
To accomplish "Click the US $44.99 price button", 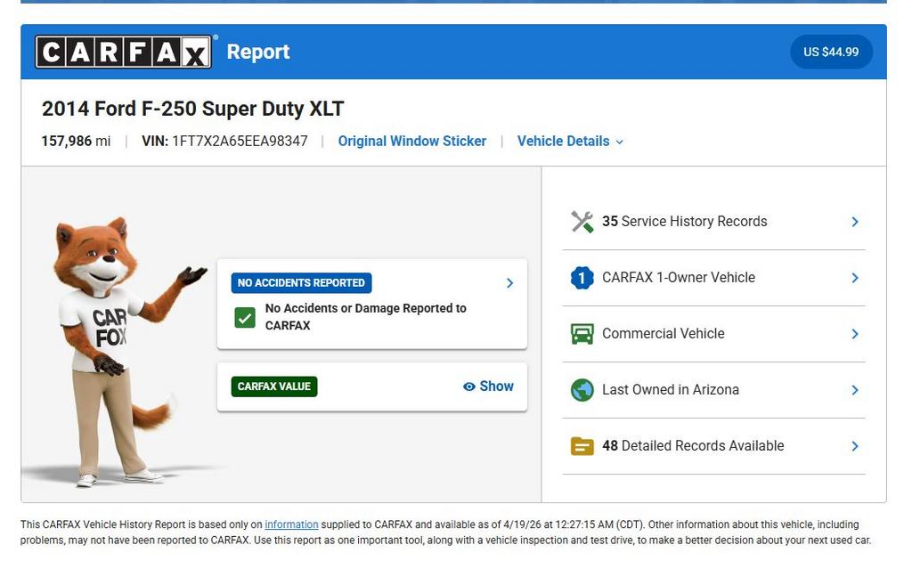I will pos(830,53).
